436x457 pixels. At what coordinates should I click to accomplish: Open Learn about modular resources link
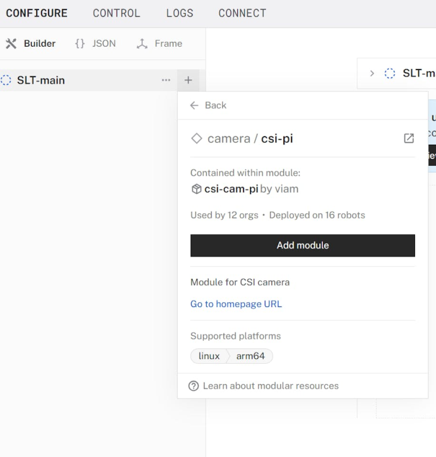coord(270,386)
